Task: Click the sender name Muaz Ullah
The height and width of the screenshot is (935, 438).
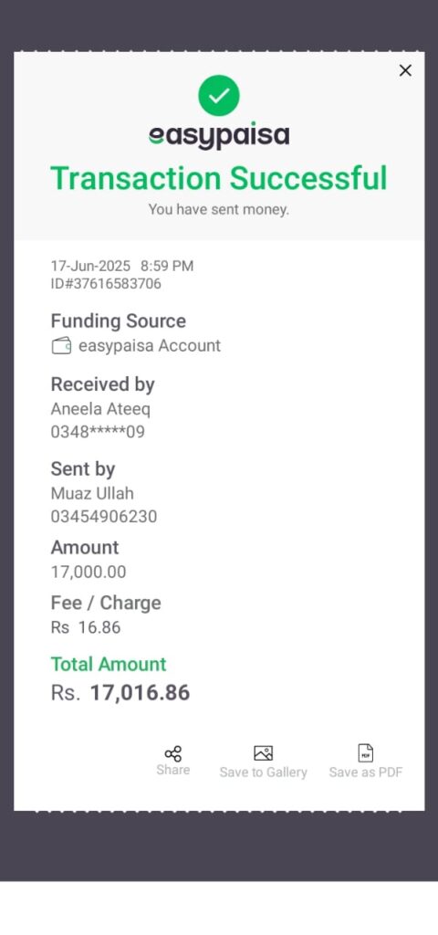Action: (92, 494)
